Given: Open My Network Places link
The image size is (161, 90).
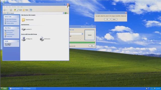Looking at the screenshot, I should (x=10, y=30).
